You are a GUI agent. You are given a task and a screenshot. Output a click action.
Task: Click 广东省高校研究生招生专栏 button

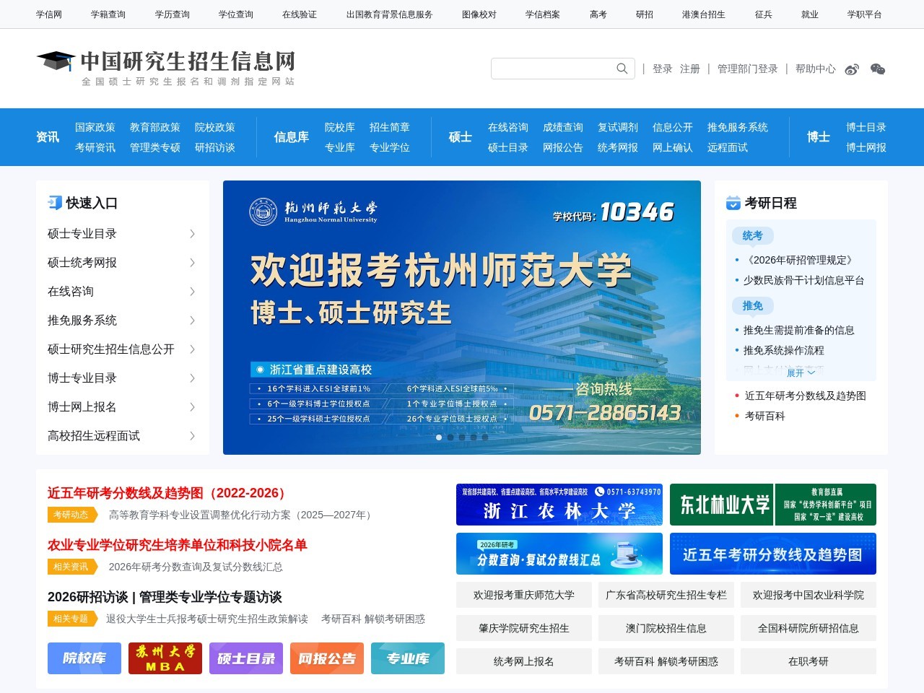click(666, 595)
